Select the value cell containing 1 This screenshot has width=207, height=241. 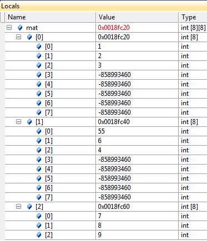[137, 47]
